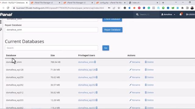Image resolution: width=195 pixels, height=109 pixels.
Task: Delete the domafeva_wp259 database
Action: coord(149,77)
